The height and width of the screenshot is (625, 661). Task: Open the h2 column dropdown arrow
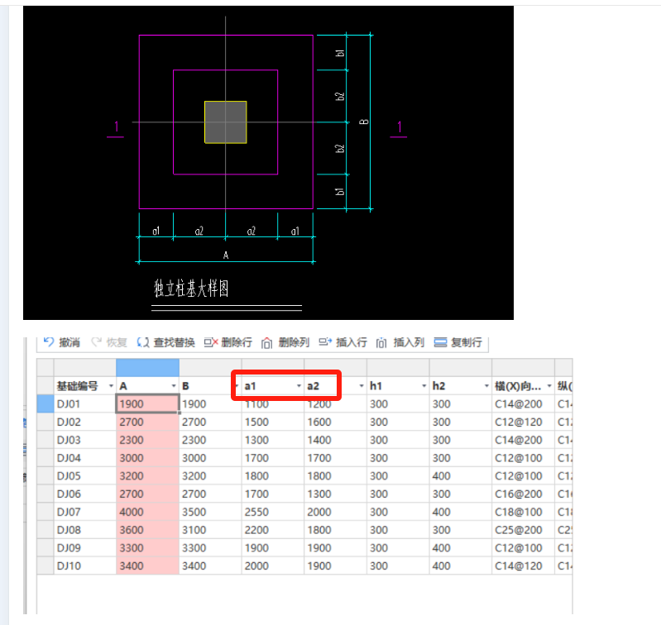click(486, 386)
